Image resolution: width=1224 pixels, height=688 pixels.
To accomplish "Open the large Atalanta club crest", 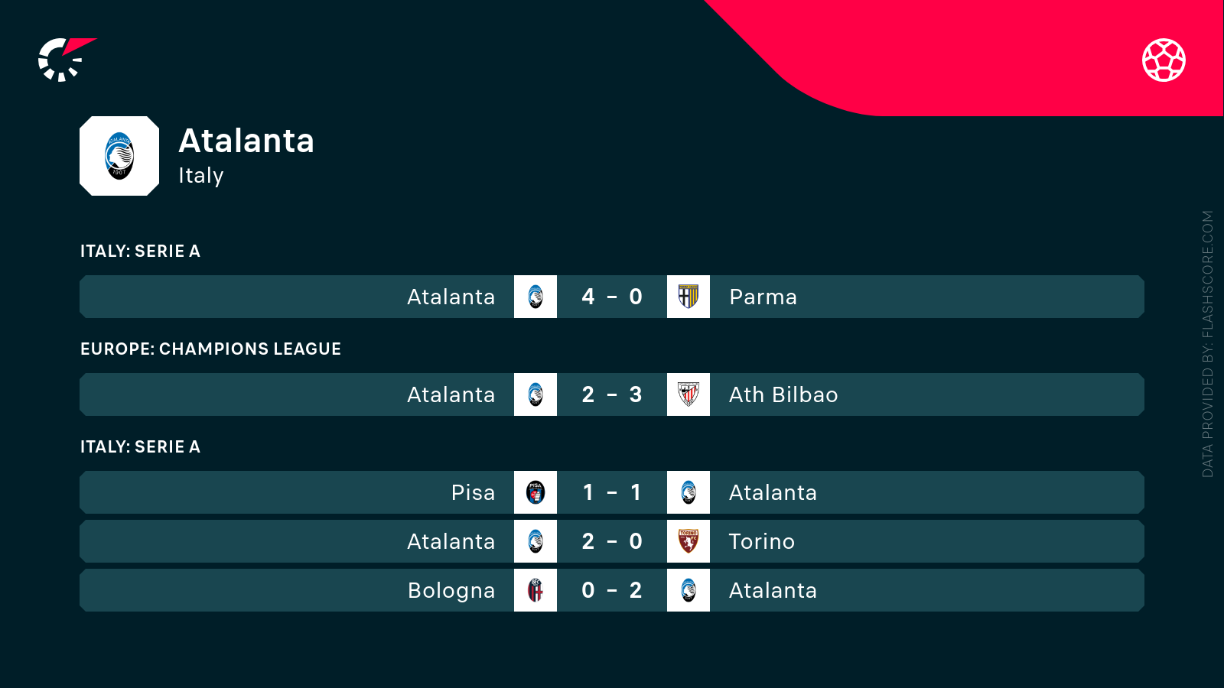I will [x=119, y=156].
